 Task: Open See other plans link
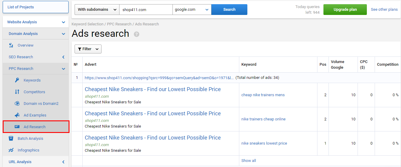[x=384, y=10]
